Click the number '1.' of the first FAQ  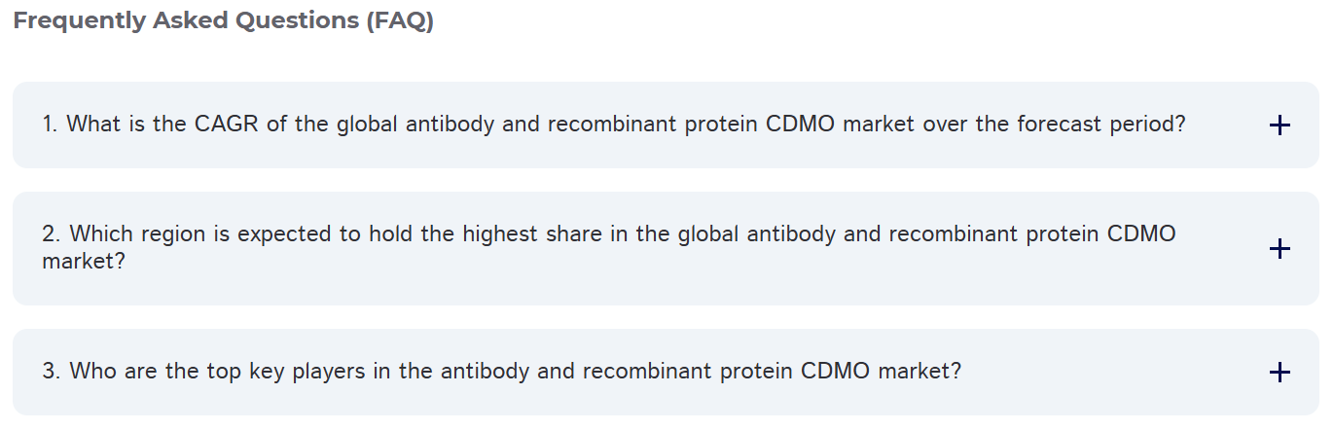(50, 125)
